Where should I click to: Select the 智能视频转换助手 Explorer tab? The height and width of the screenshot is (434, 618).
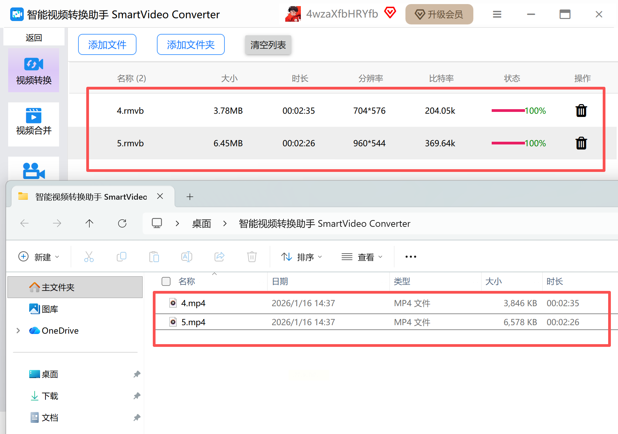click(x=91, y=197)
